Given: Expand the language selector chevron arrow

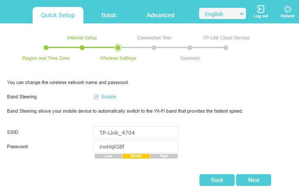Looking at the screenshot, I should pyautogui.click(x=241, y=14).
